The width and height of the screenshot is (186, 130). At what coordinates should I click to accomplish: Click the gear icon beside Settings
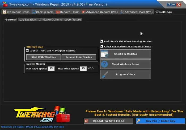coord(157,12)
